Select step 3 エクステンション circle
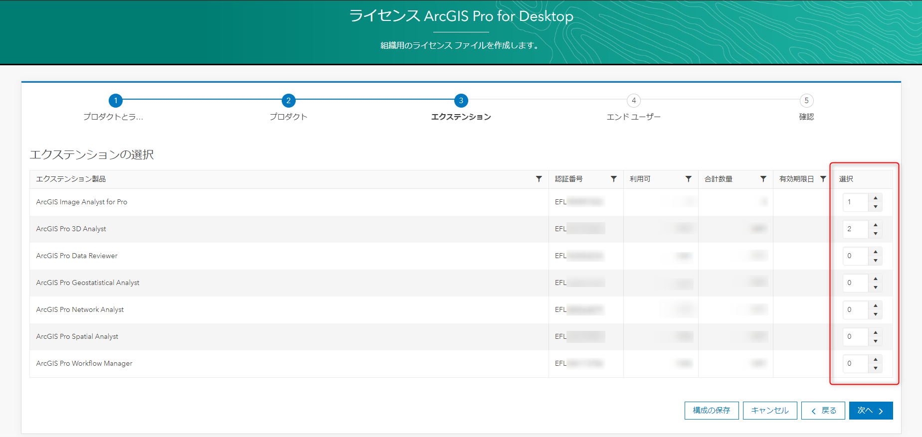This screenshot has height=437, width=922. (x=461, y=101)
